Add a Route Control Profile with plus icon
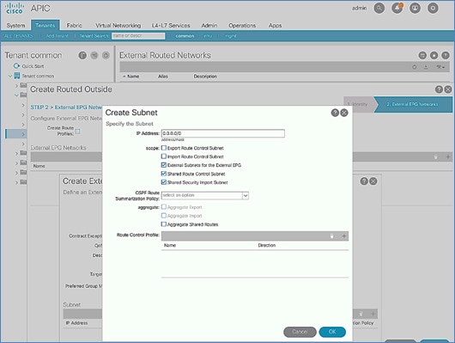The width and height of the screenshot is (455, 343). (344, 236)
